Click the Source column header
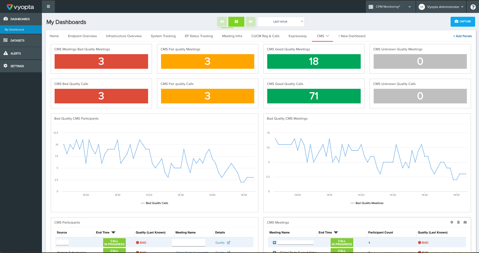The image size is (479, 253). pyautogui.click(x=62, y=232)
